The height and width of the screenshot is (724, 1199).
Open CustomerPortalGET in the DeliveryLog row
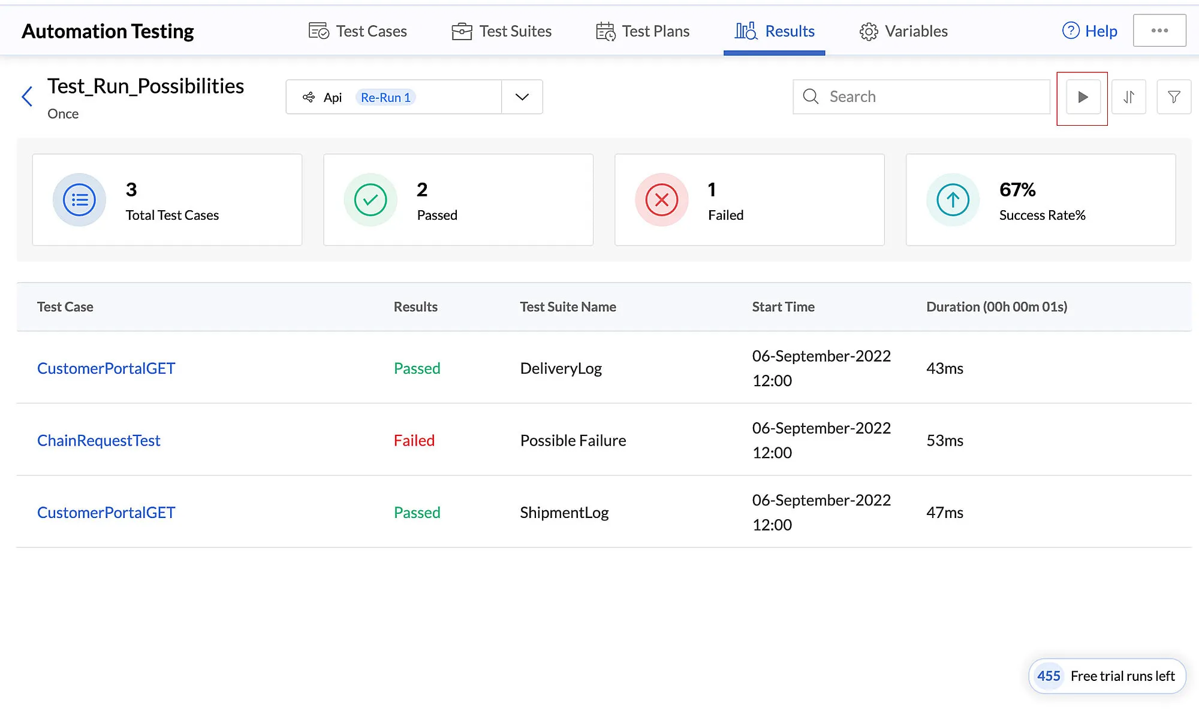[x=106, y=368]
